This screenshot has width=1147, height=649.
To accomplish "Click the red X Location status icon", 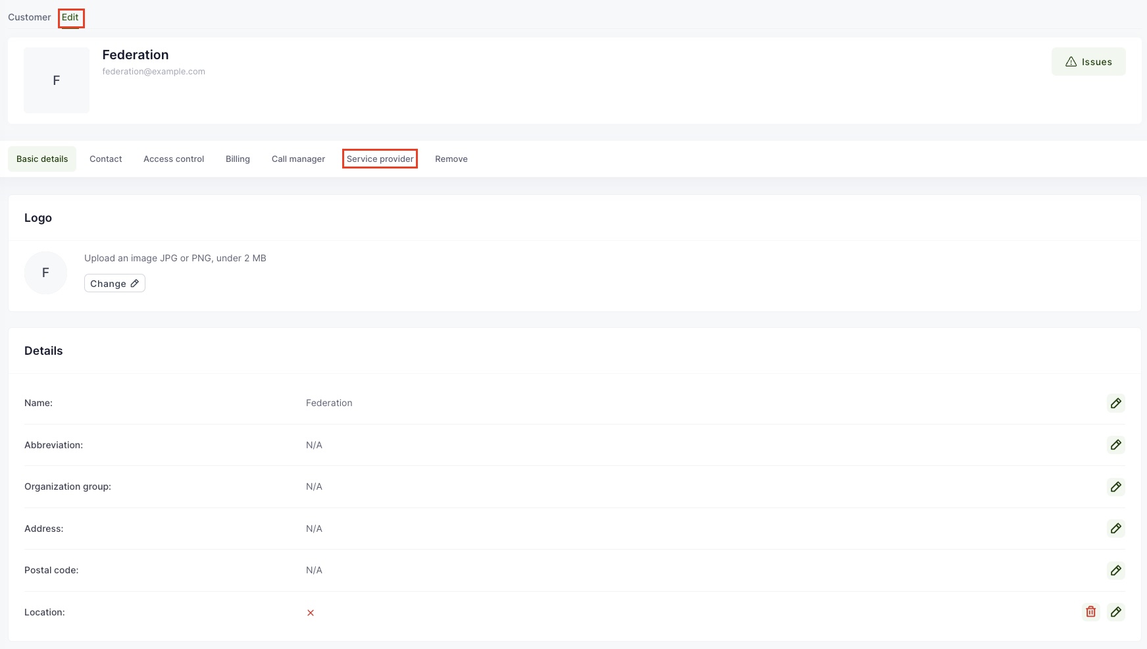I will [x=311, y=613].
